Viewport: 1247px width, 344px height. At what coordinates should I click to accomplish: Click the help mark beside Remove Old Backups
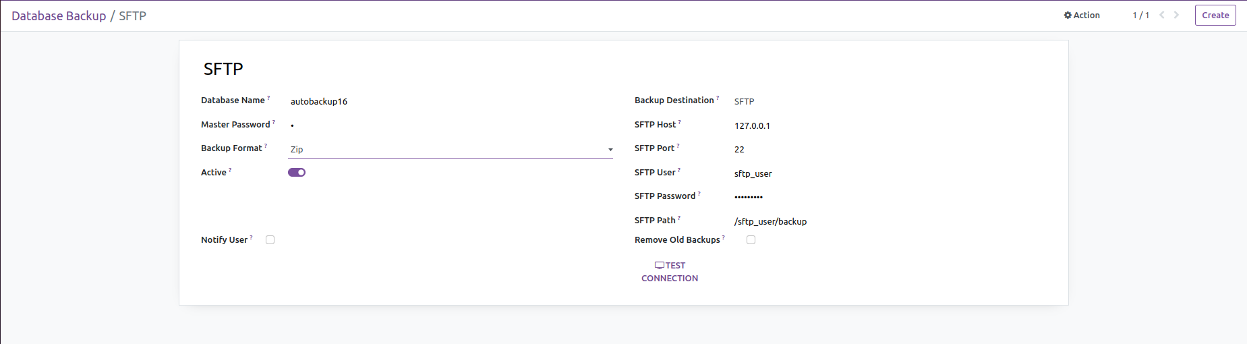(x=724, y=237)
